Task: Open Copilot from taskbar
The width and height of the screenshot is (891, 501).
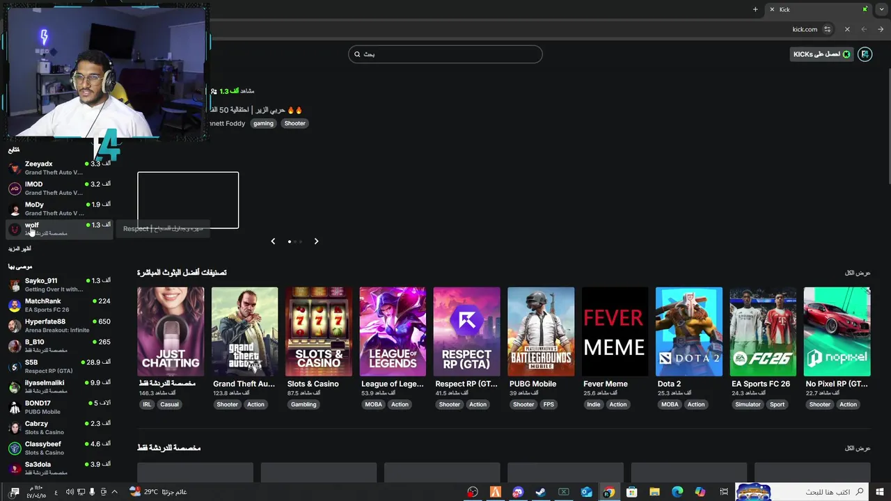Action: [x=700, y=492]
